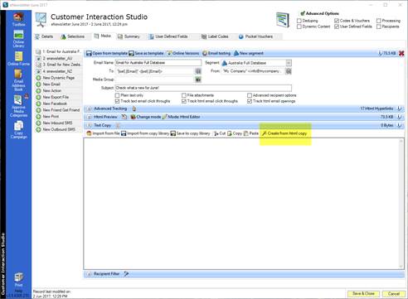
Task: Click Save as template toolbar item
Action: pyautogui.click(x=146, y=53)
